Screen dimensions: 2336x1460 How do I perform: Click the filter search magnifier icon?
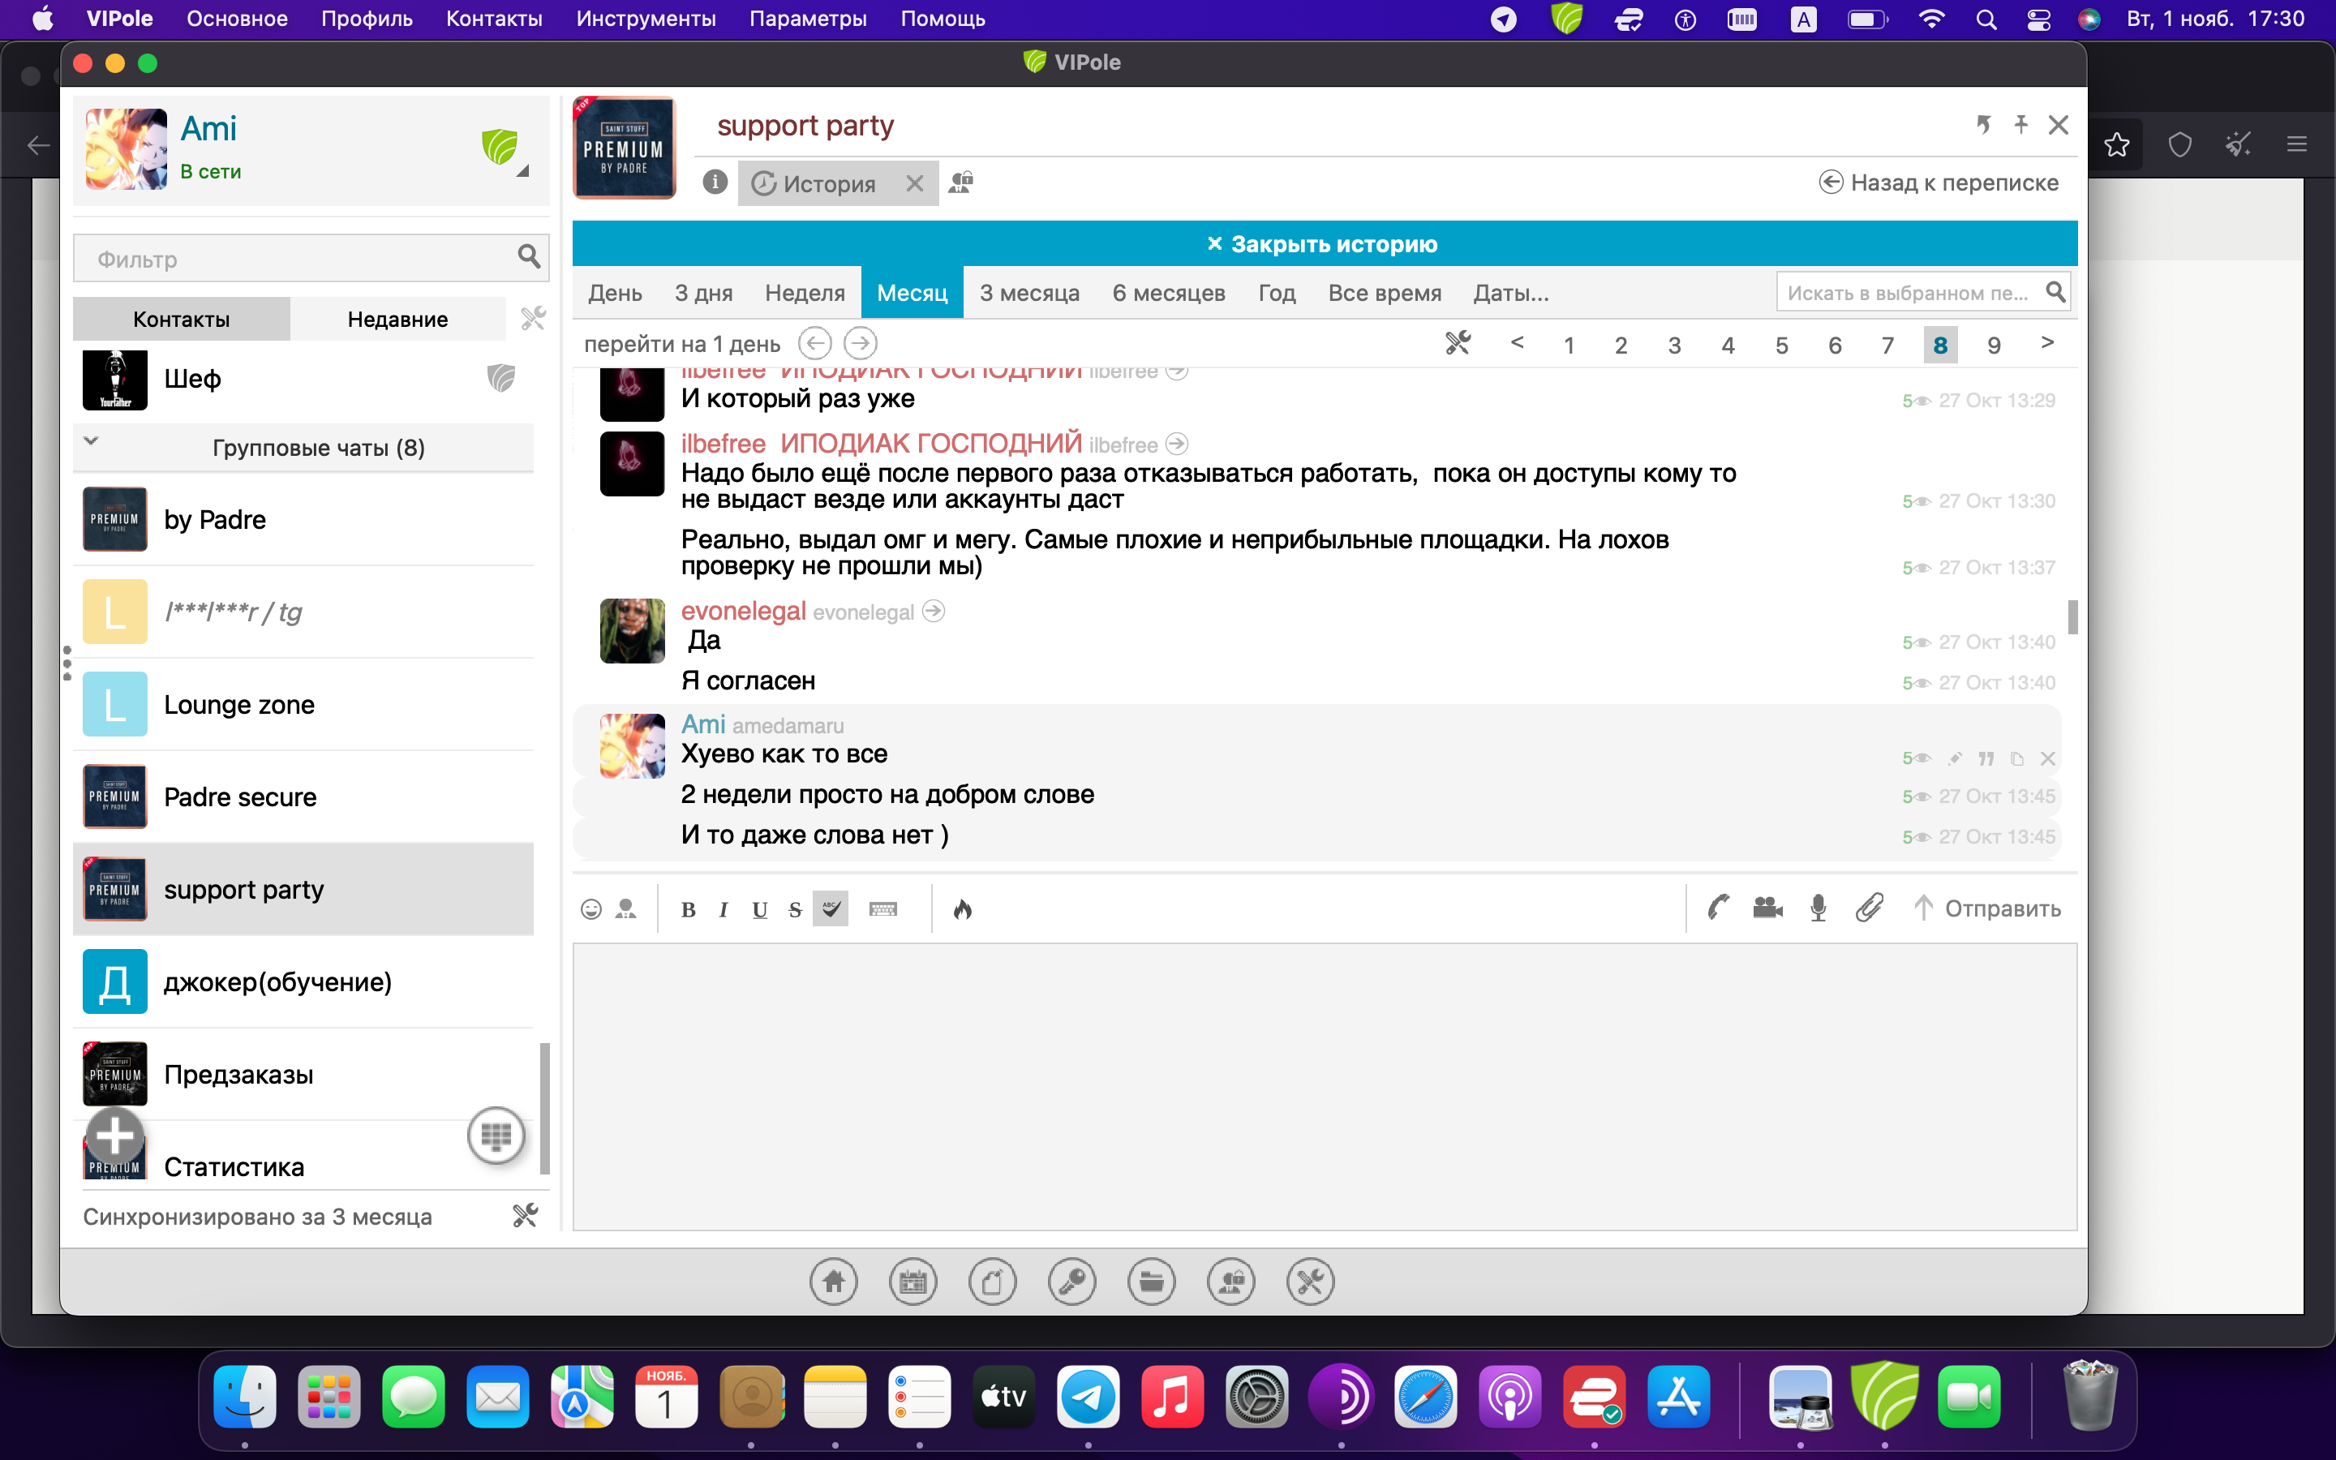tap(529, 255)
